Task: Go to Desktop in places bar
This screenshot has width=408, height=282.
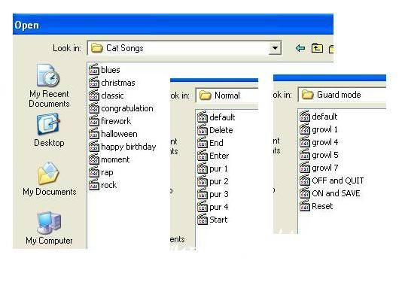Action: pyautogui.click(x=49, y=130)
